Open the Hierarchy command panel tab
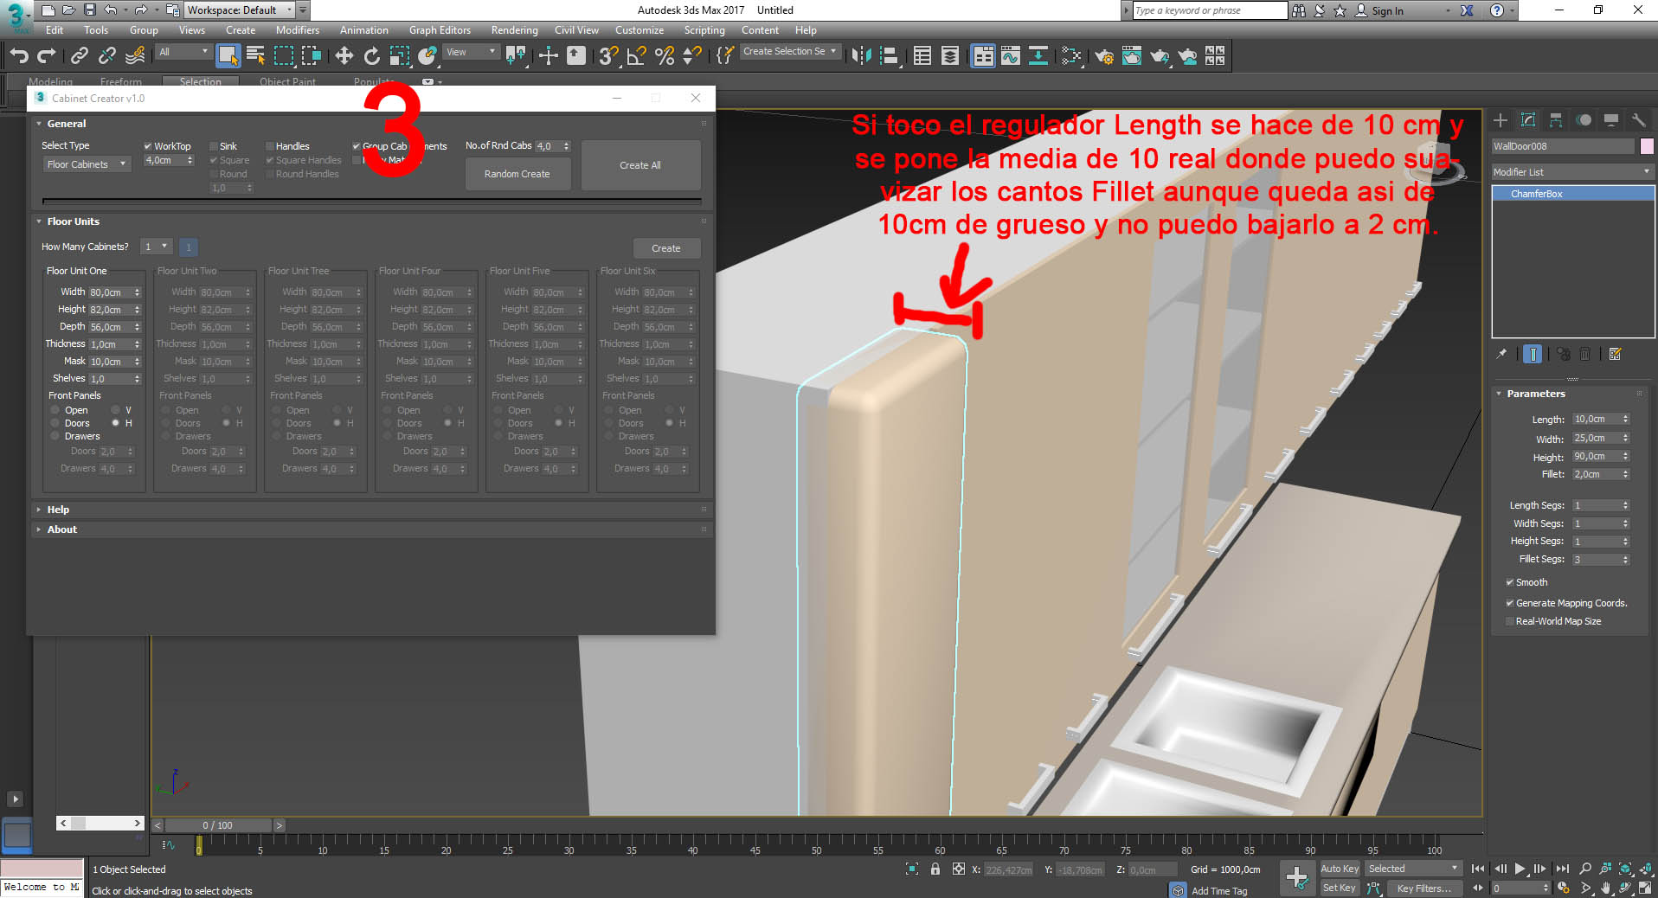The image size is (1658, 898). coord(1556,120)
